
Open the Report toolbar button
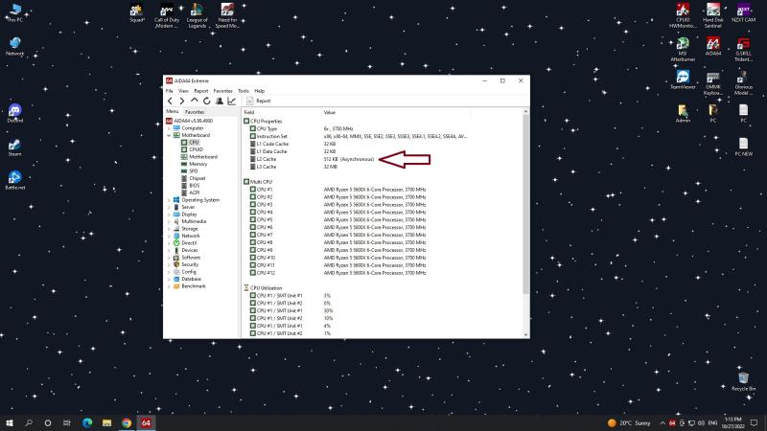[x=258, y=101]
